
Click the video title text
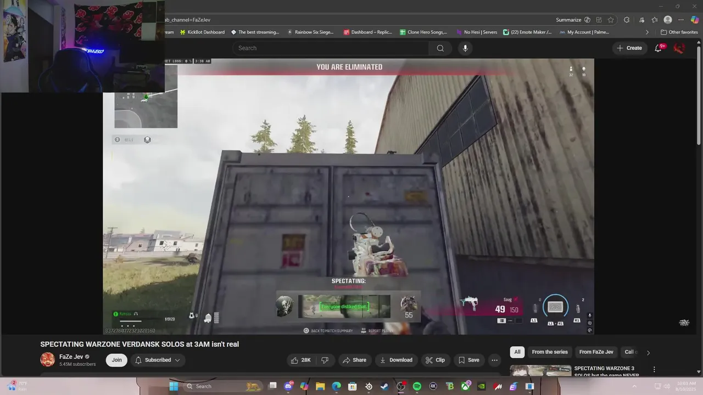click(x=140, y=345)
